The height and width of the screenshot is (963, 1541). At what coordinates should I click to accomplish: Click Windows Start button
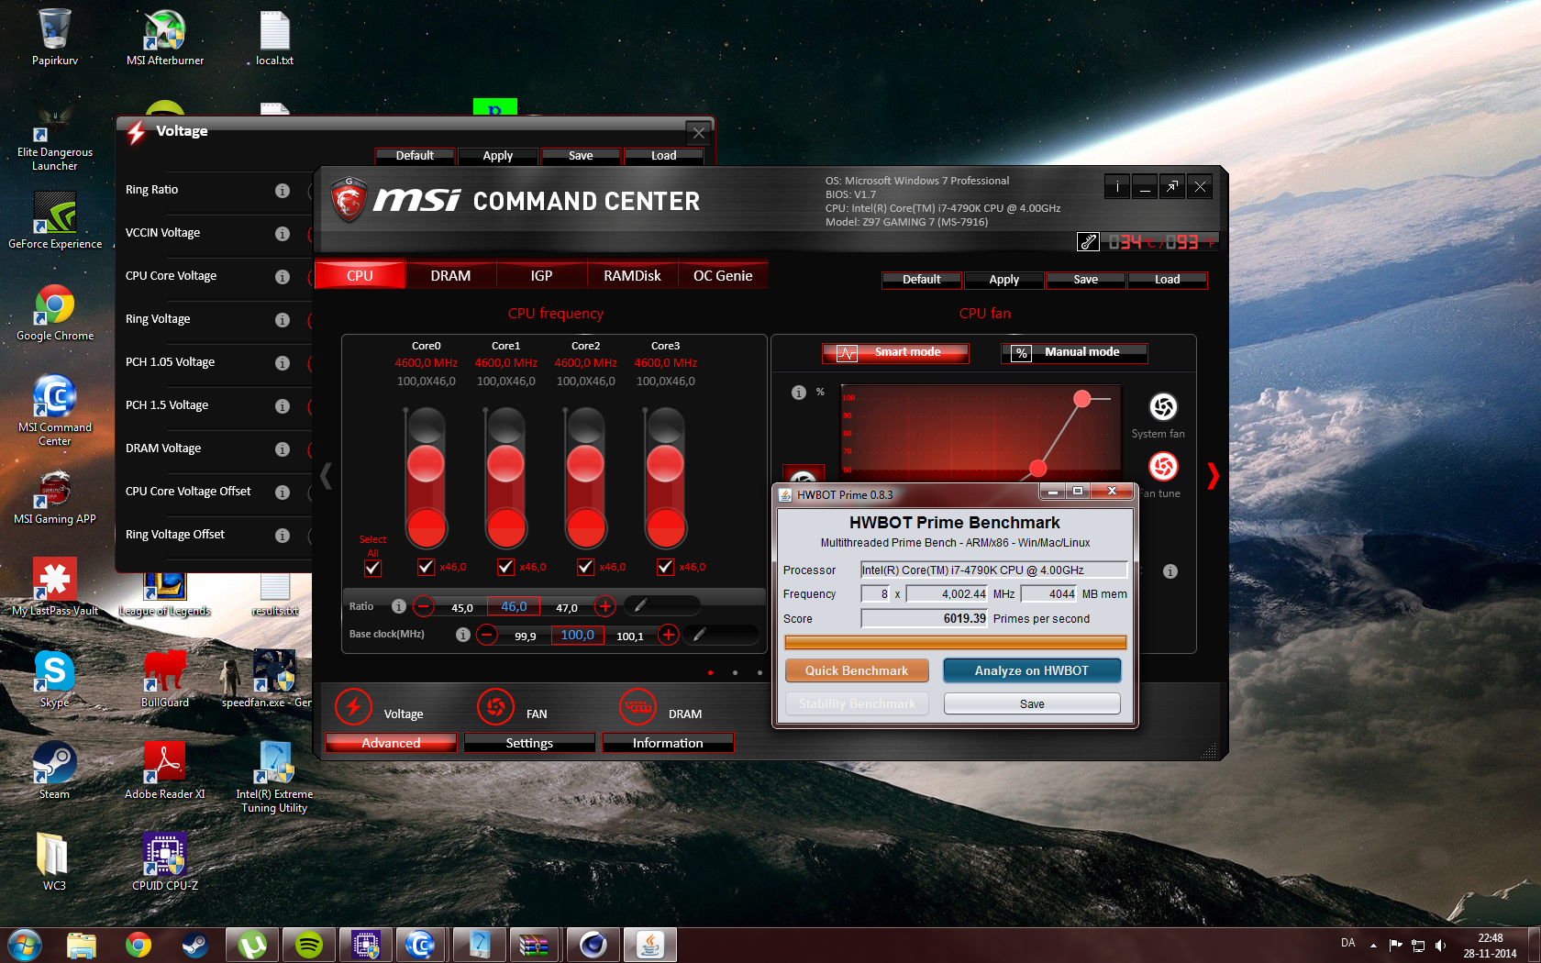click(25, 945)
